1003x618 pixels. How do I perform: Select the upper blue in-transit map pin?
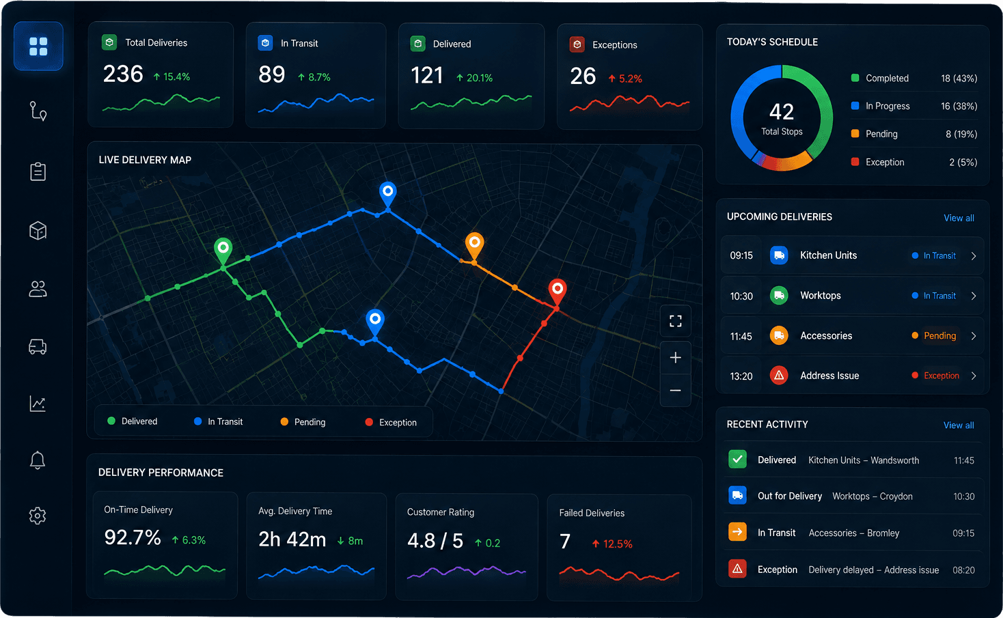(388, 195)
